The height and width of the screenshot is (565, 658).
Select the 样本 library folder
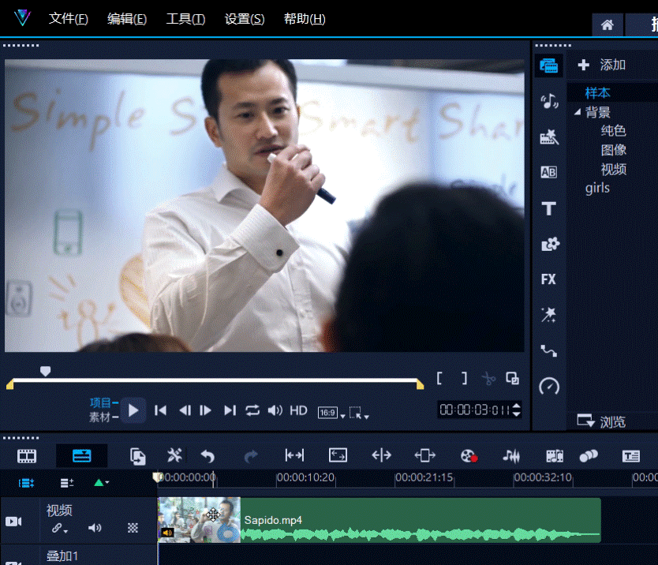pyautogui.click(x=597, y=93)
